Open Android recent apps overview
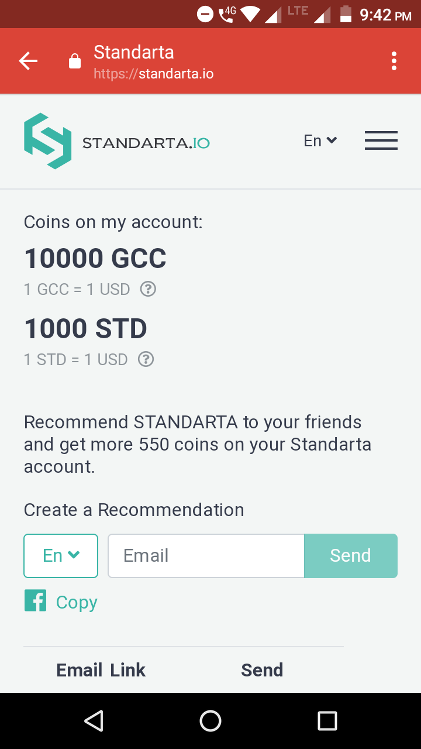This screenshot has width=421, height=749. click(327, 721)
